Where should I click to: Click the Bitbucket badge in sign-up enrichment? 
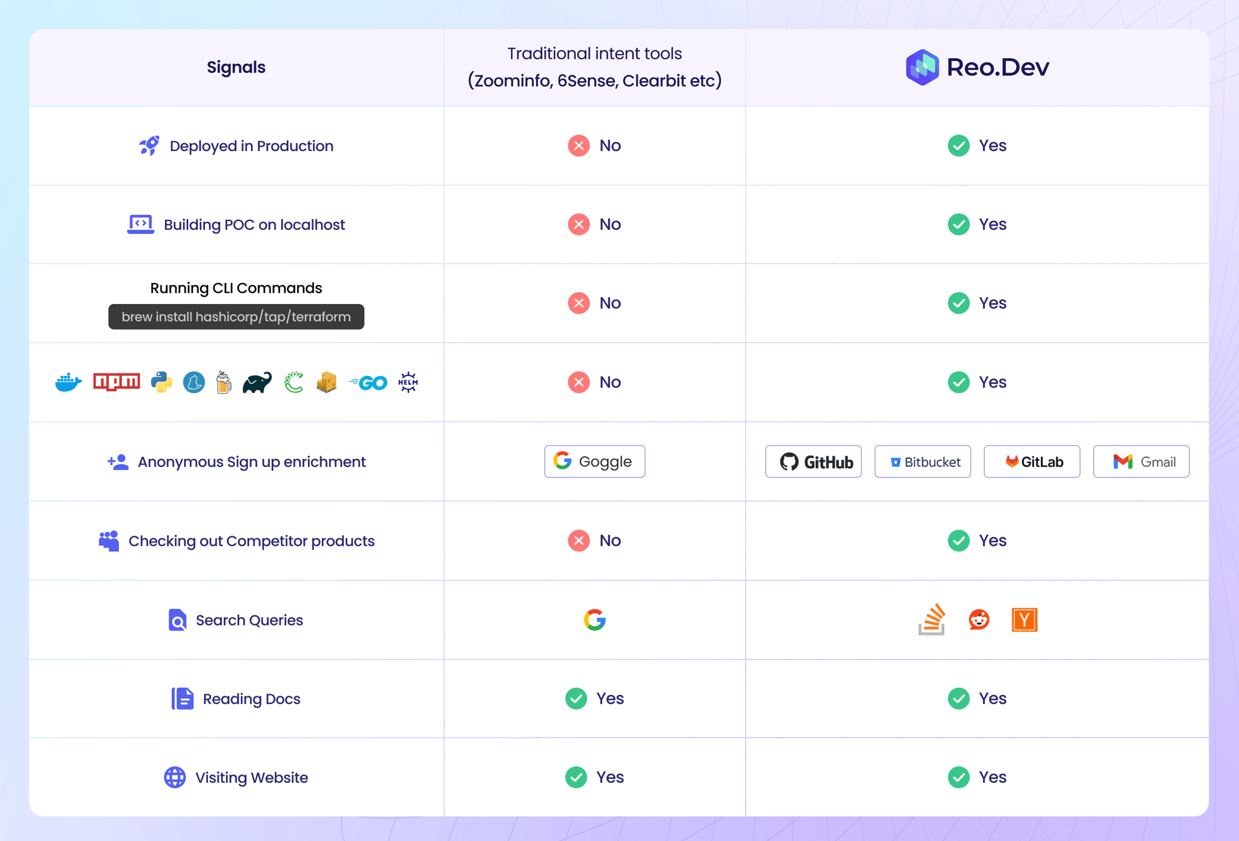[x=922, y=461]
